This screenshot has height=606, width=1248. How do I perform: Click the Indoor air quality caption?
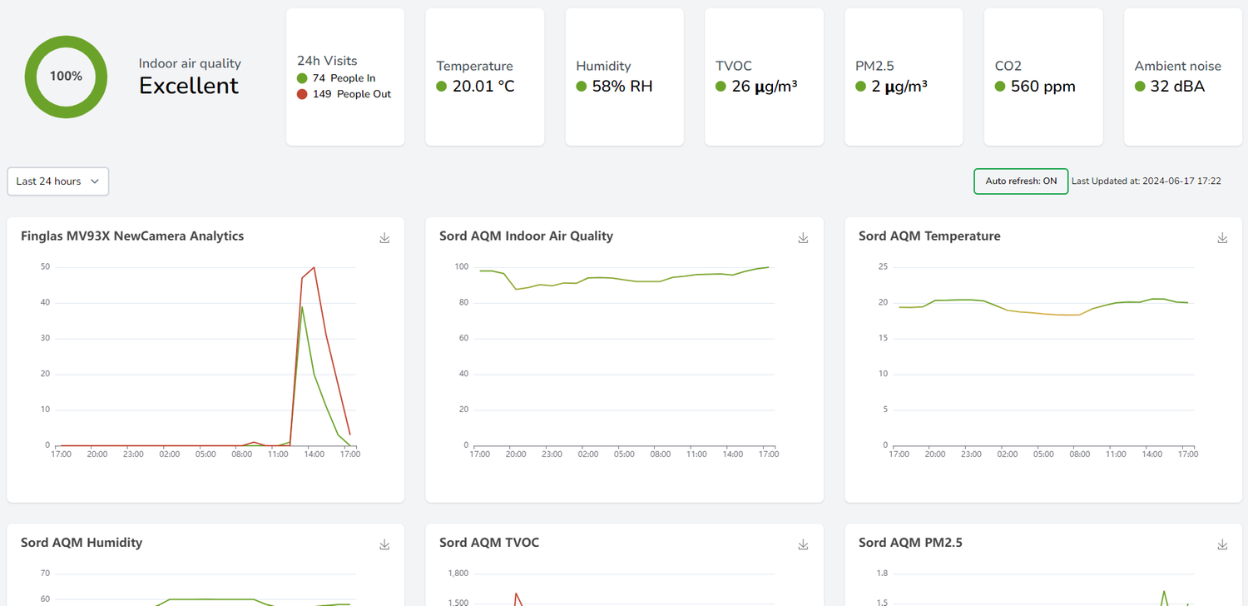[x=190, y=63]
